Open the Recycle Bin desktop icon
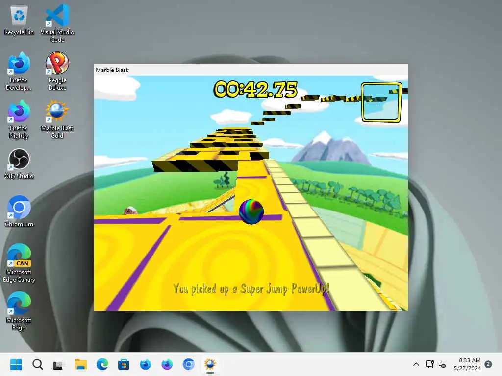 [x=19, y=21]
